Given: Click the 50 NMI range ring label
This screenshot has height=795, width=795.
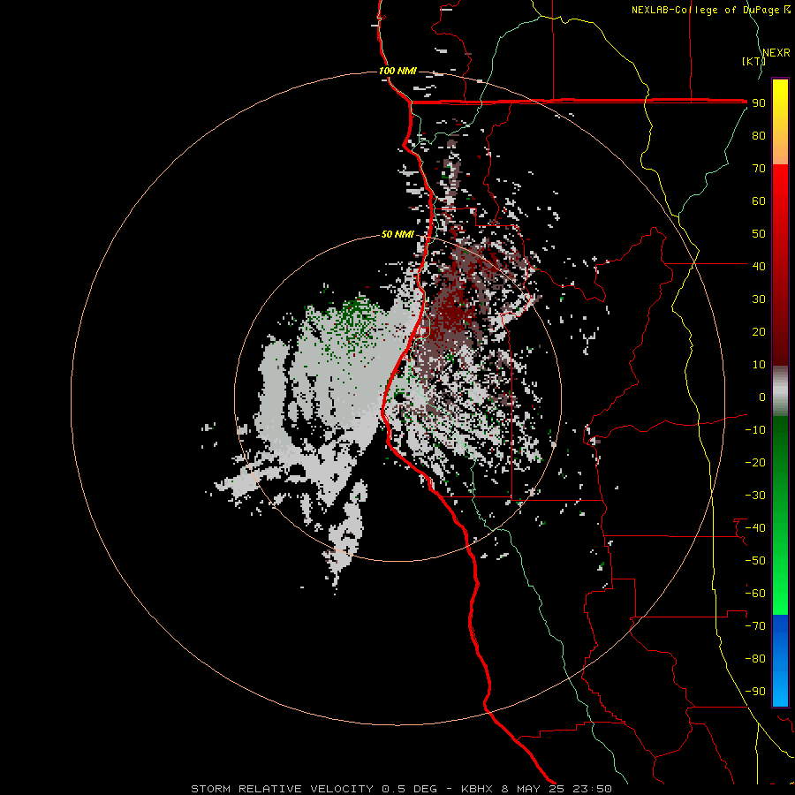Looking at the screenshot, I should click(x=397, y=234).
